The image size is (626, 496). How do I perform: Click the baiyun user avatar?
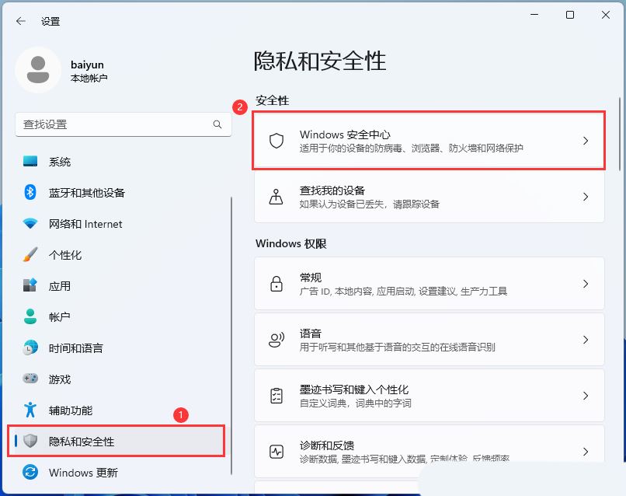[37, 70]
